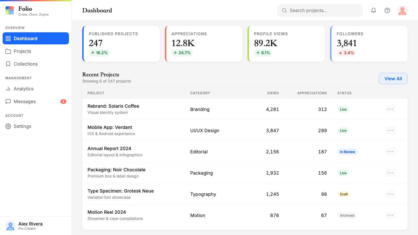Click the Editorial category cell
Viewport: 418px width, 235px height.
click(199, 152)
